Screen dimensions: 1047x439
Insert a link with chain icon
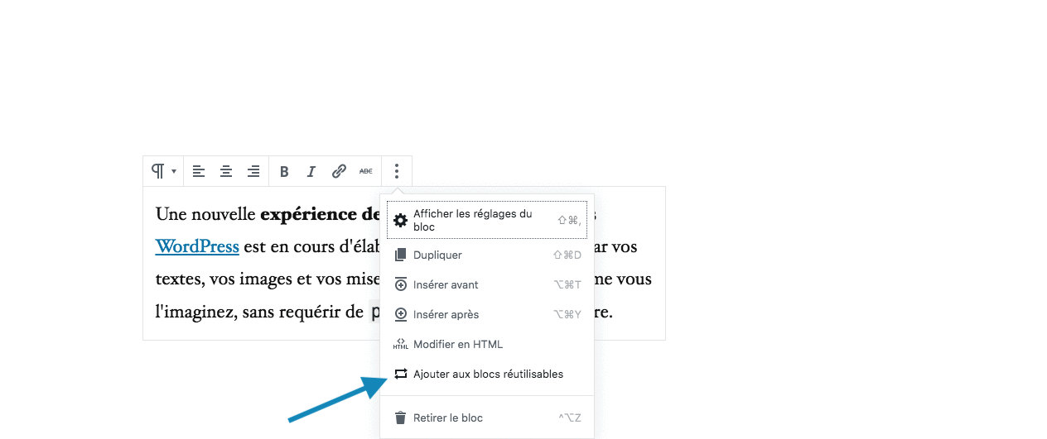339,171
